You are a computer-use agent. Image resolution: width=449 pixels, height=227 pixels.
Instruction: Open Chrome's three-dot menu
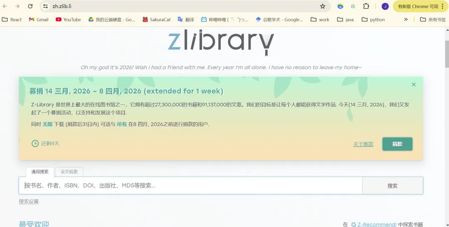coord(443,6)
